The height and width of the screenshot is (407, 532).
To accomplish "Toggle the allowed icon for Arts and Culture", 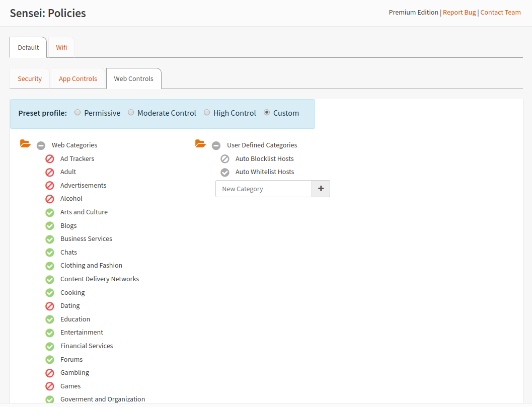I will point(49,212).
